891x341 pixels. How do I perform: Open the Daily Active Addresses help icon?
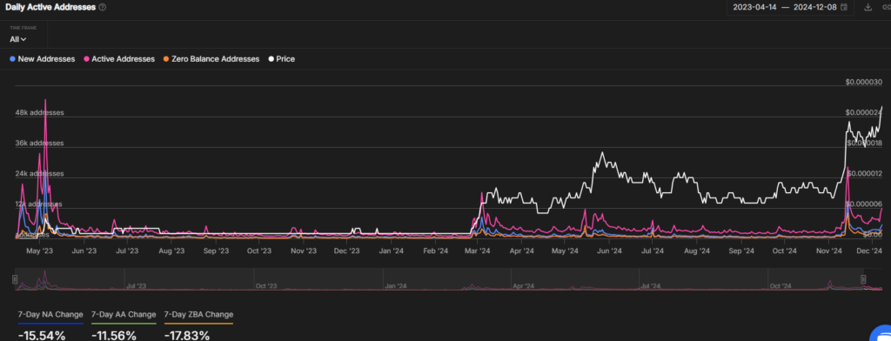pos(103,7)
